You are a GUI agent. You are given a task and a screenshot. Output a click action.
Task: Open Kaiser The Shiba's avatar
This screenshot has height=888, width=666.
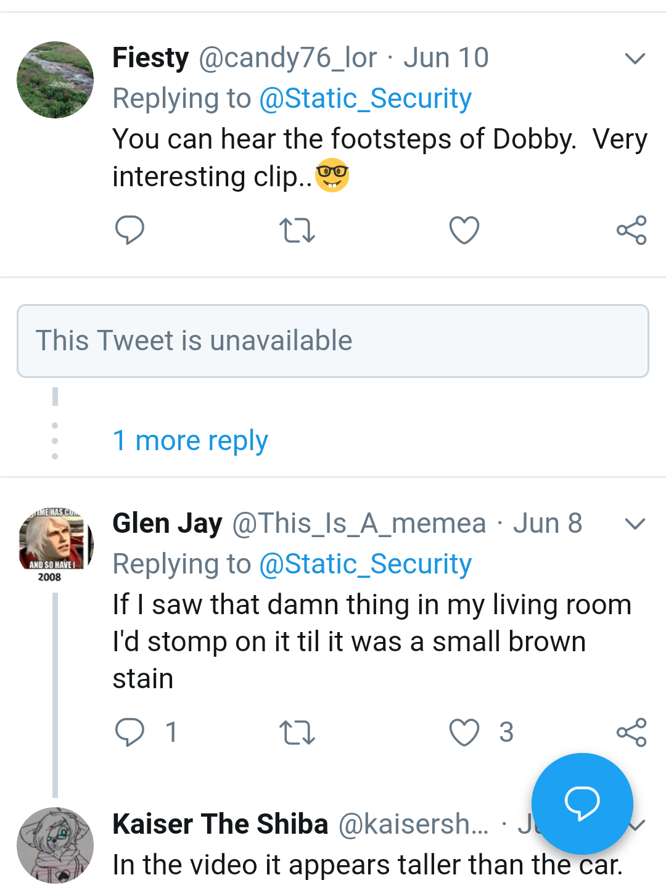tap(55, 845)
